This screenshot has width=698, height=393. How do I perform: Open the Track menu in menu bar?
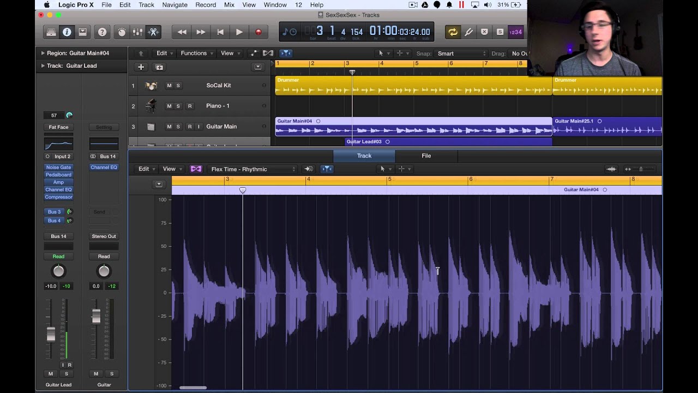pos(146,5)
